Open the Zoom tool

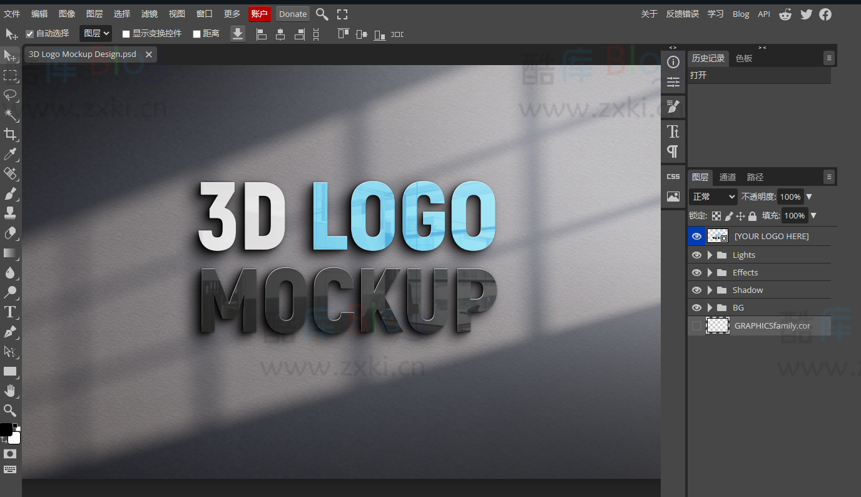click(x=10, y=411)
